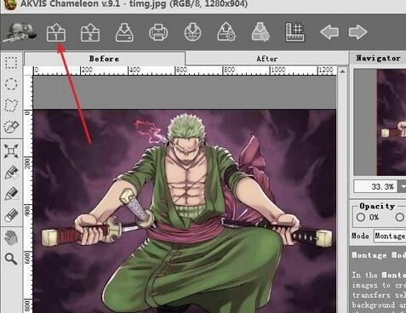Open the AKVIS home page logo icon
Viewport: 406px width, 313px height.
pos(20,33)
